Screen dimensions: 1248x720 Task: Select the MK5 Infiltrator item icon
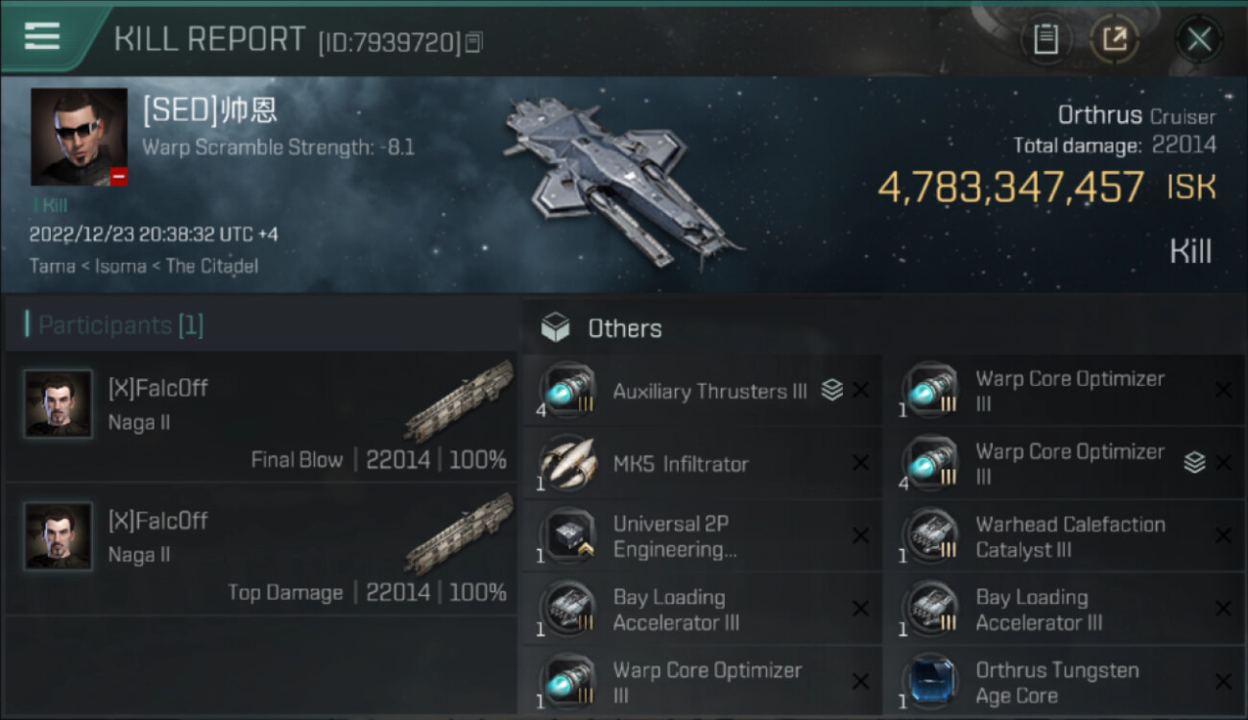click(567, 464)
